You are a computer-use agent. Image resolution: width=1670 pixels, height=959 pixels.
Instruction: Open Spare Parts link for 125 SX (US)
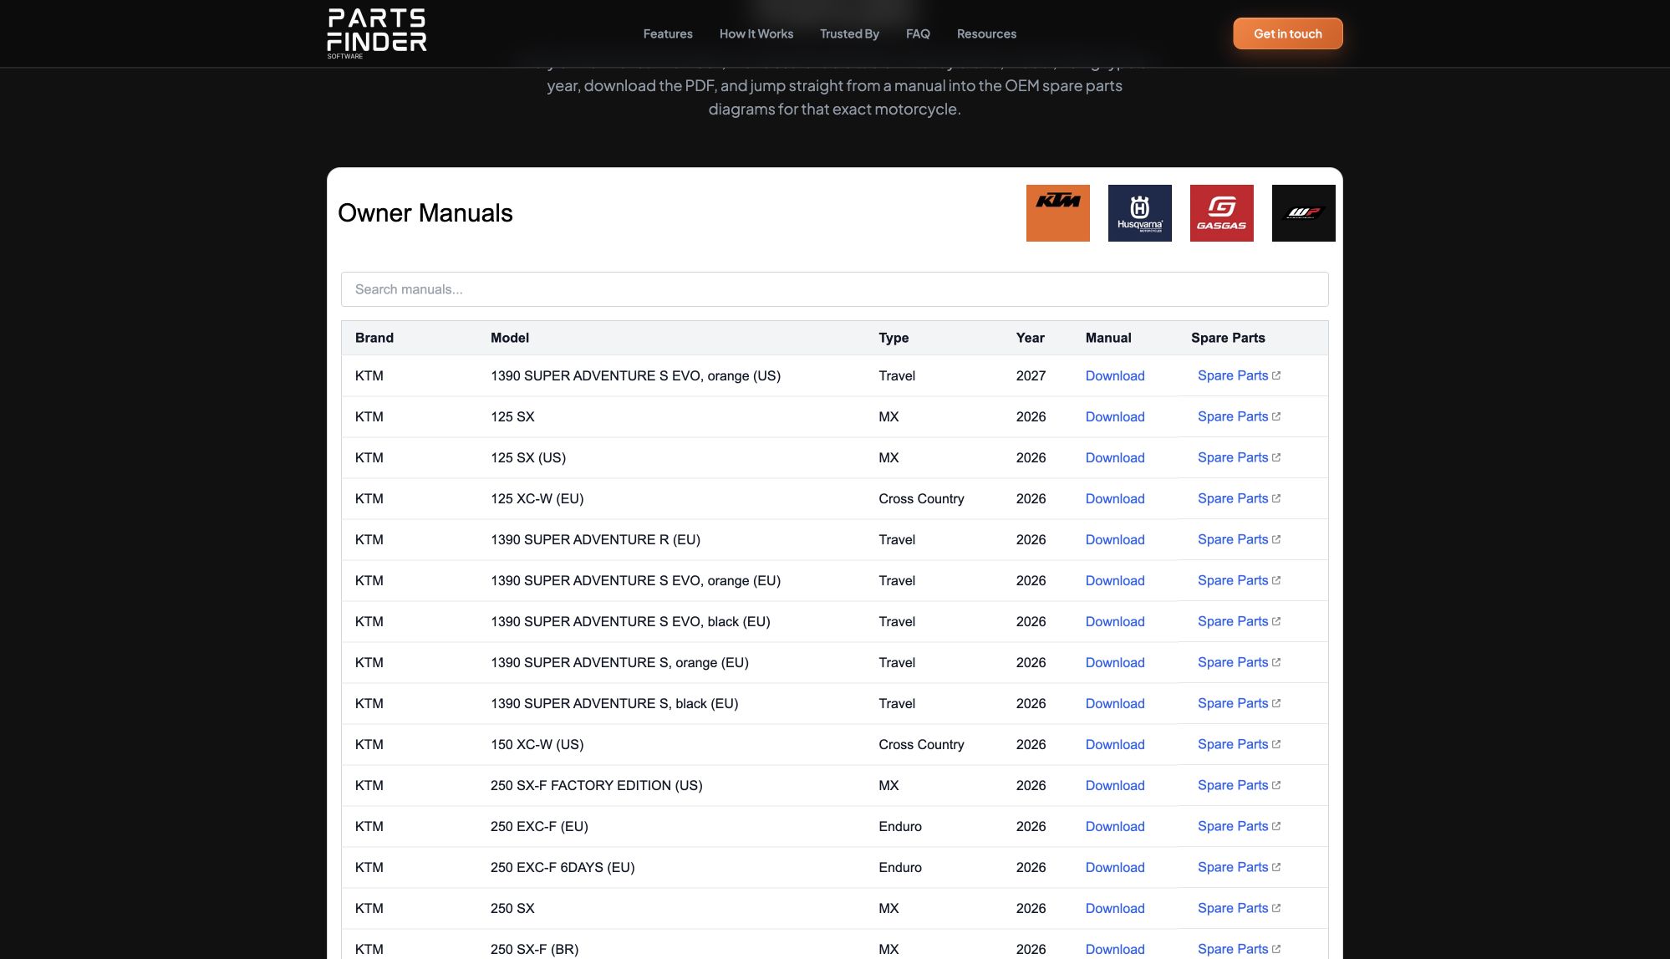[x=1239, y=458]
